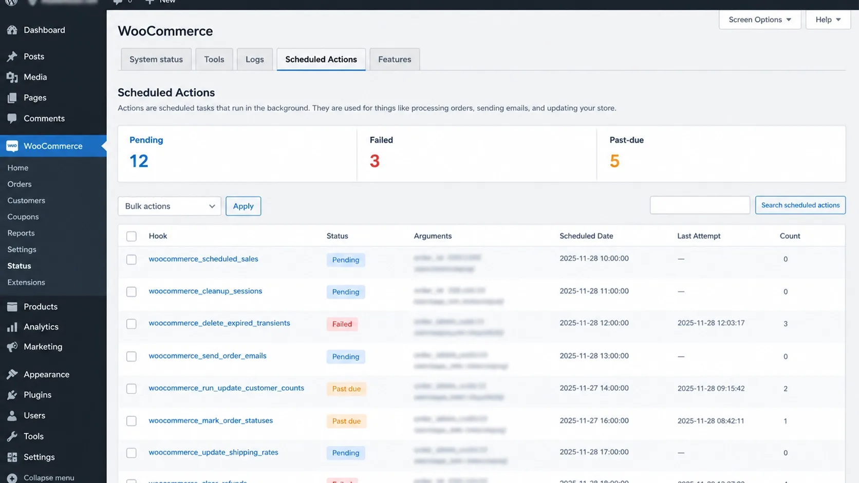This screenshot has width=859, height=483.
Task: Open Extensions in the WooCommerce submenu
Action: pos(26,282)
